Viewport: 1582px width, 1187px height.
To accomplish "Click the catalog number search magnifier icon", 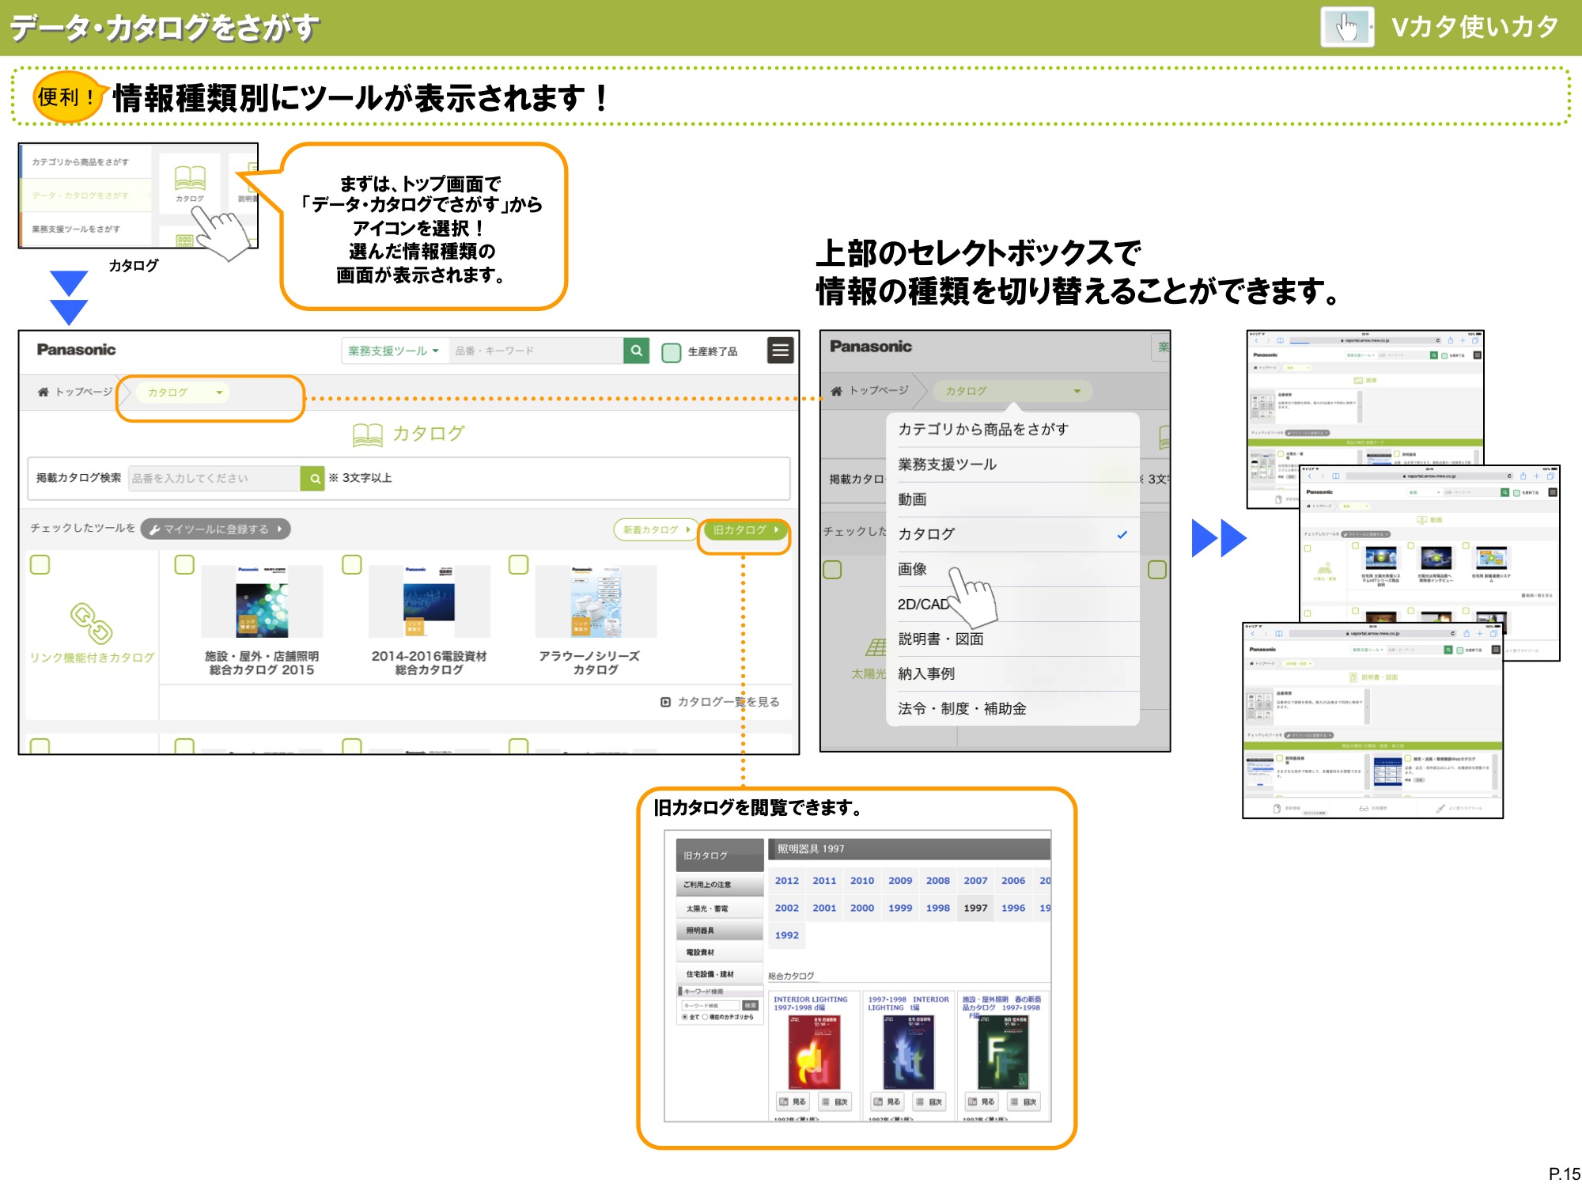I will (314, 478).
